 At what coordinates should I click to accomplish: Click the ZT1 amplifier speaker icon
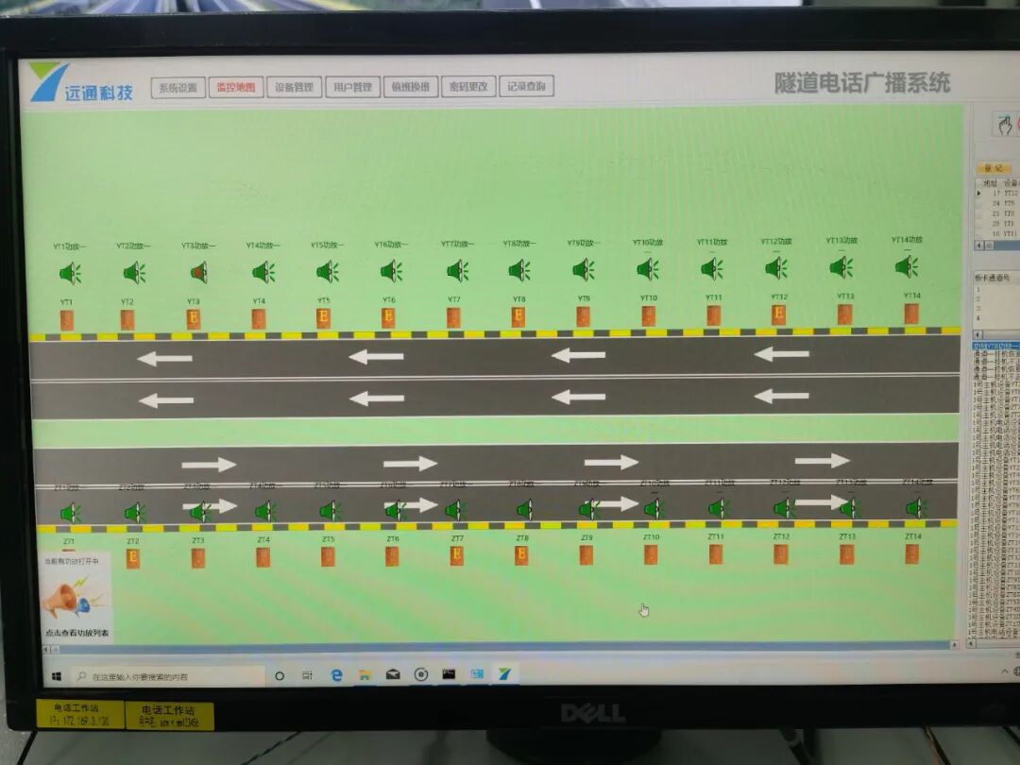pos(70,514)
